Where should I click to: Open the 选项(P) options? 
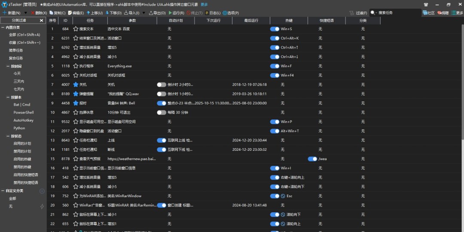coord(231,13)
